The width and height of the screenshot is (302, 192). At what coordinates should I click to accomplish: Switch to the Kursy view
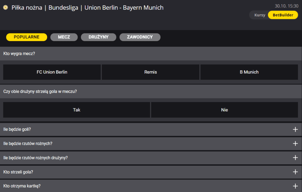tap(260, 15)
